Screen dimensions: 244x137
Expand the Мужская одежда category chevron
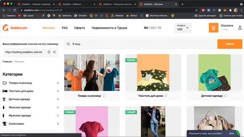[x=58, y=116]
